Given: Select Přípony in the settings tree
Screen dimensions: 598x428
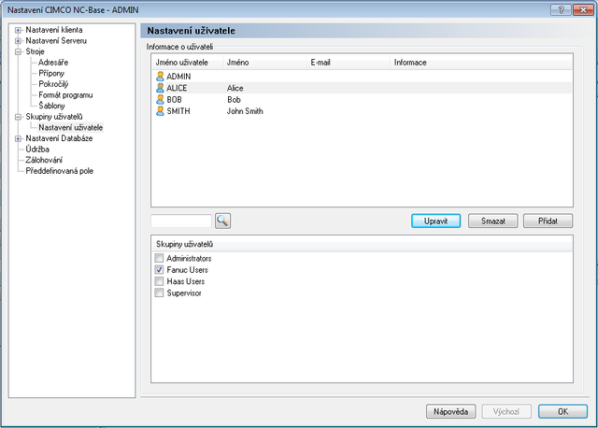Looking at the screenshot, I should coord(51,73).
